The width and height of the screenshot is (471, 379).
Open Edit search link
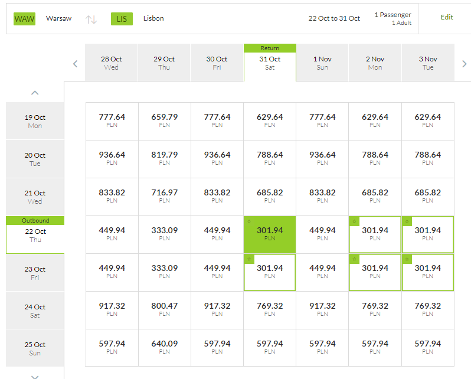446,17
